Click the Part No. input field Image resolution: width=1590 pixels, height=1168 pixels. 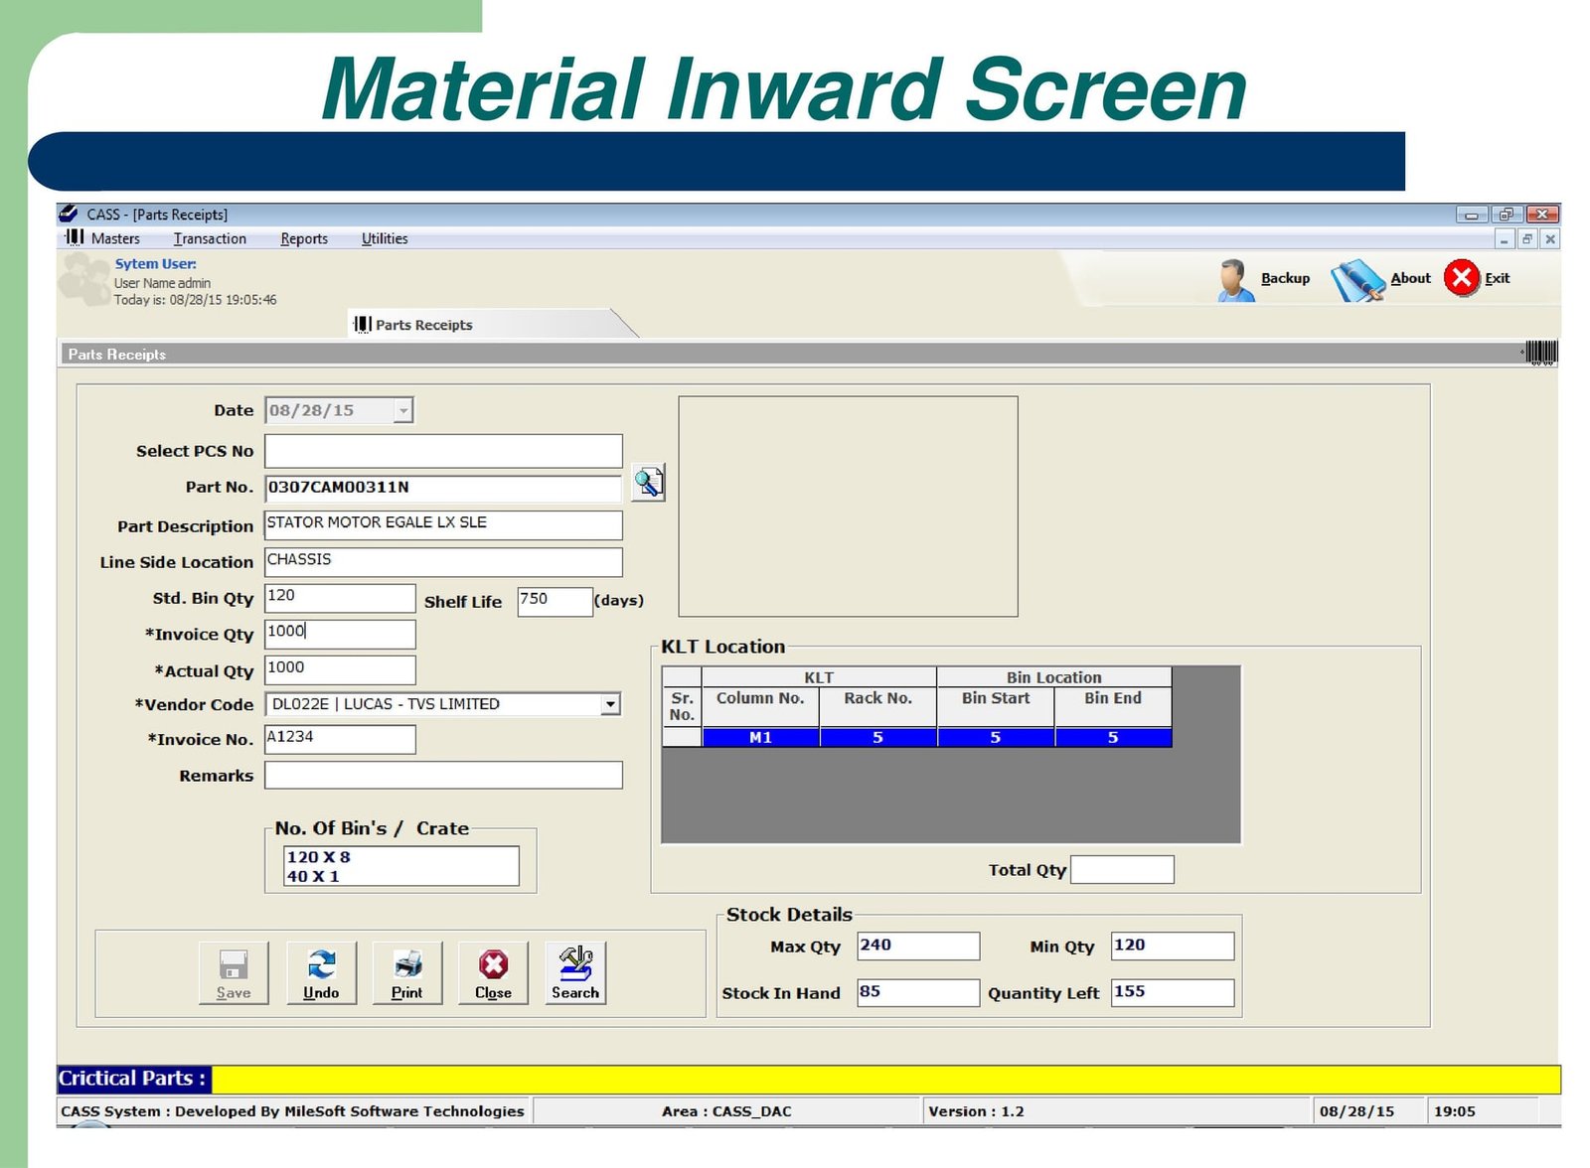(443, 488)
